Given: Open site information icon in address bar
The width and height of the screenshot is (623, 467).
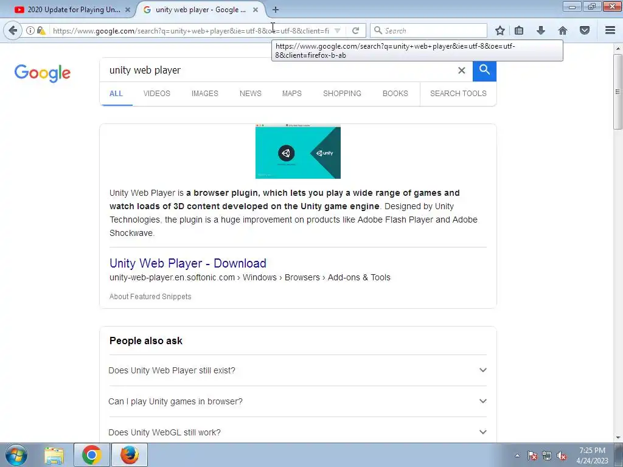Looking at the screenshot, I should [x=30, y=30].
